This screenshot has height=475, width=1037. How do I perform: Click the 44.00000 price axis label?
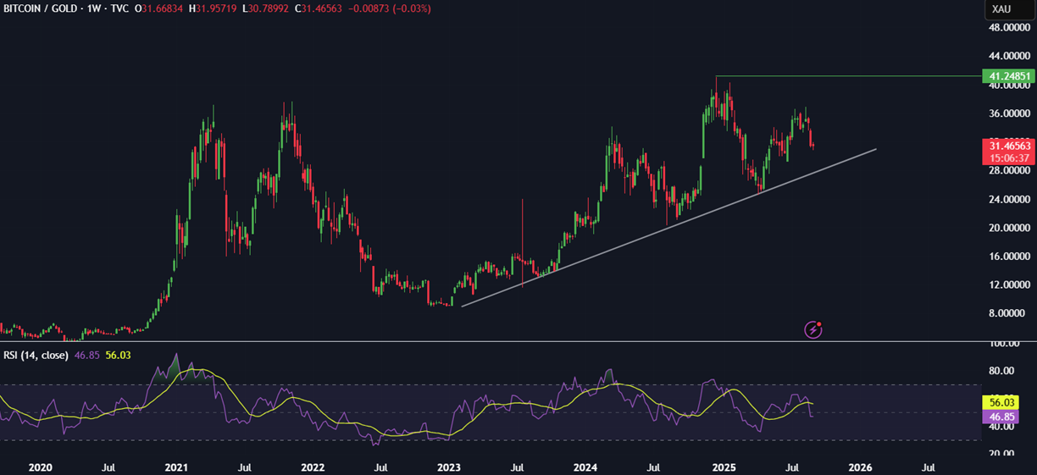coord(1008,56)
